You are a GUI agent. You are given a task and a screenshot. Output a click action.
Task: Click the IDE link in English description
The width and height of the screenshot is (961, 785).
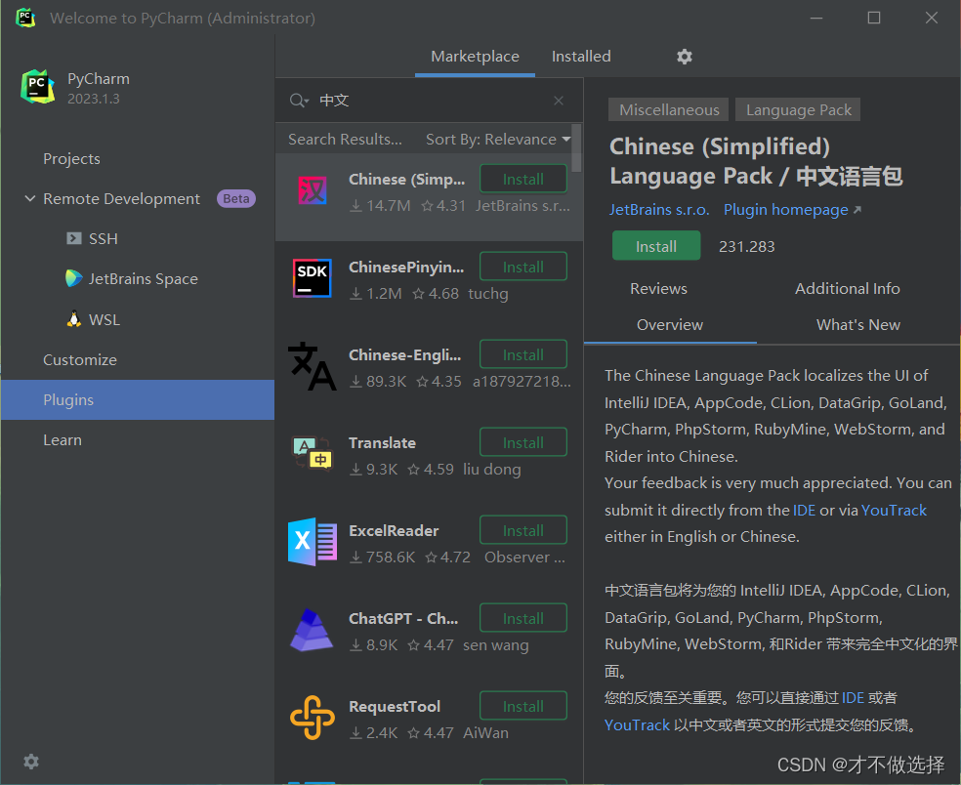point(804,511)
